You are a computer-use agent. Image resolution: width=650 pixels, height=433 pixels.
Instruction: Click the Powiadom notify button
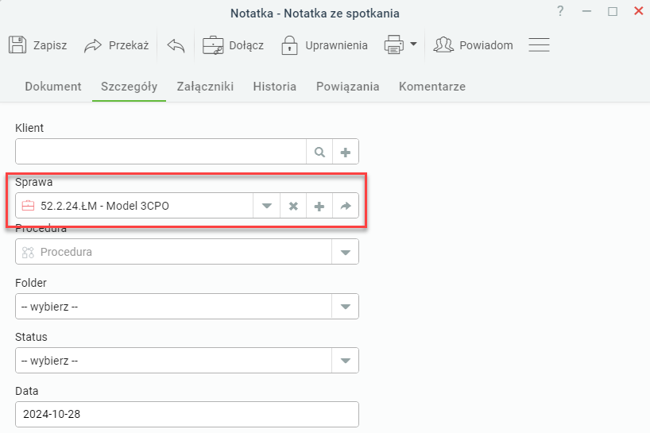click(x=473, y=44)
